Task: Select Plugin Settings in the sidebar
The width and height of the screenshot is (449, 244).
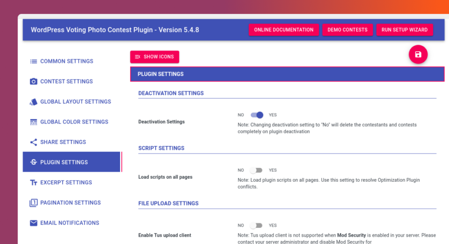Action: tap(64, 162)
